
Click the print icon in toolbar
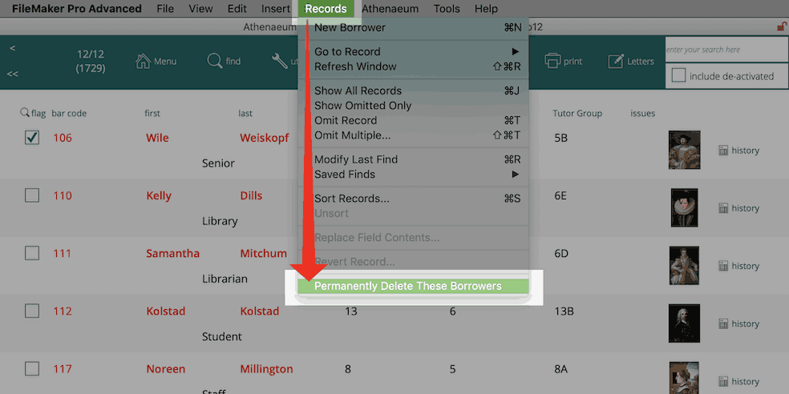(552, 61)
